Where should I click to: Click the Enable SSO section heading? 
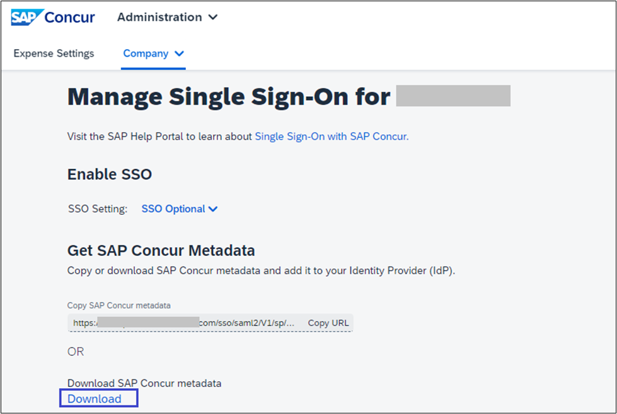tap(110, 174)
